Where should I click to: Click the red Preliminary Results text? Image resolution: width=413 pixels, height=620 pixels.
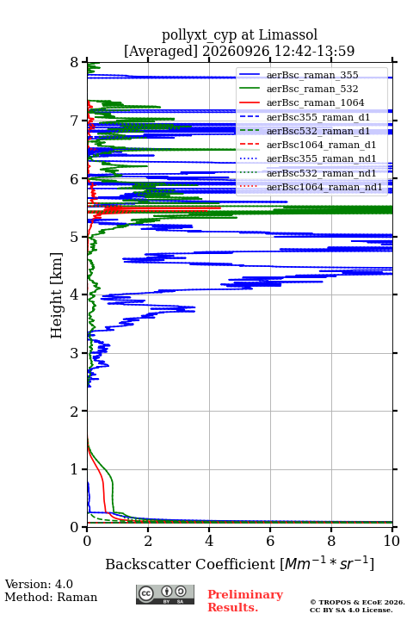click(245, 601)
